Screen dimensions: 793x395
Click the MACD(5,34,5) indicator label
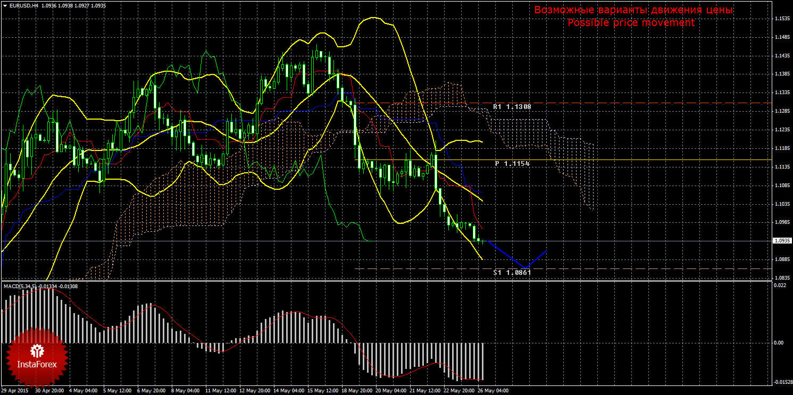[20, 287]
